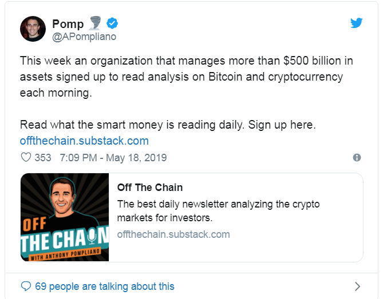This screenshot has width=383, height=299.
Task: Click the 353 likes count
Action: coord(43,157)
